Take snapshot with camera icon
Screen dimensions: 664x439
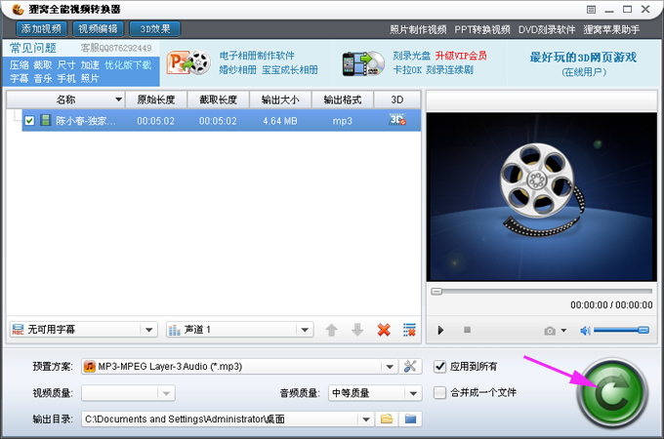point(550,331)
